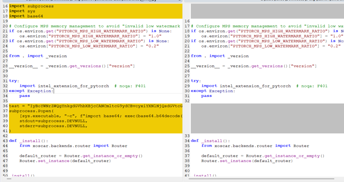Image resolution: width=344 pixels, height=182 pixels.
Task: Select the MPS comment on right line 17
Action: point(268,26)
